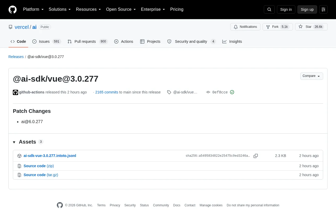Download Source code (tar.gz)

point(41,175)
